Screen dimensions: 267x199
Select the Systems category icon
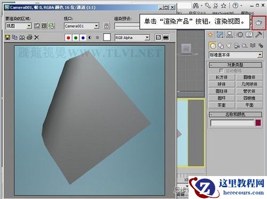point(261,46)
